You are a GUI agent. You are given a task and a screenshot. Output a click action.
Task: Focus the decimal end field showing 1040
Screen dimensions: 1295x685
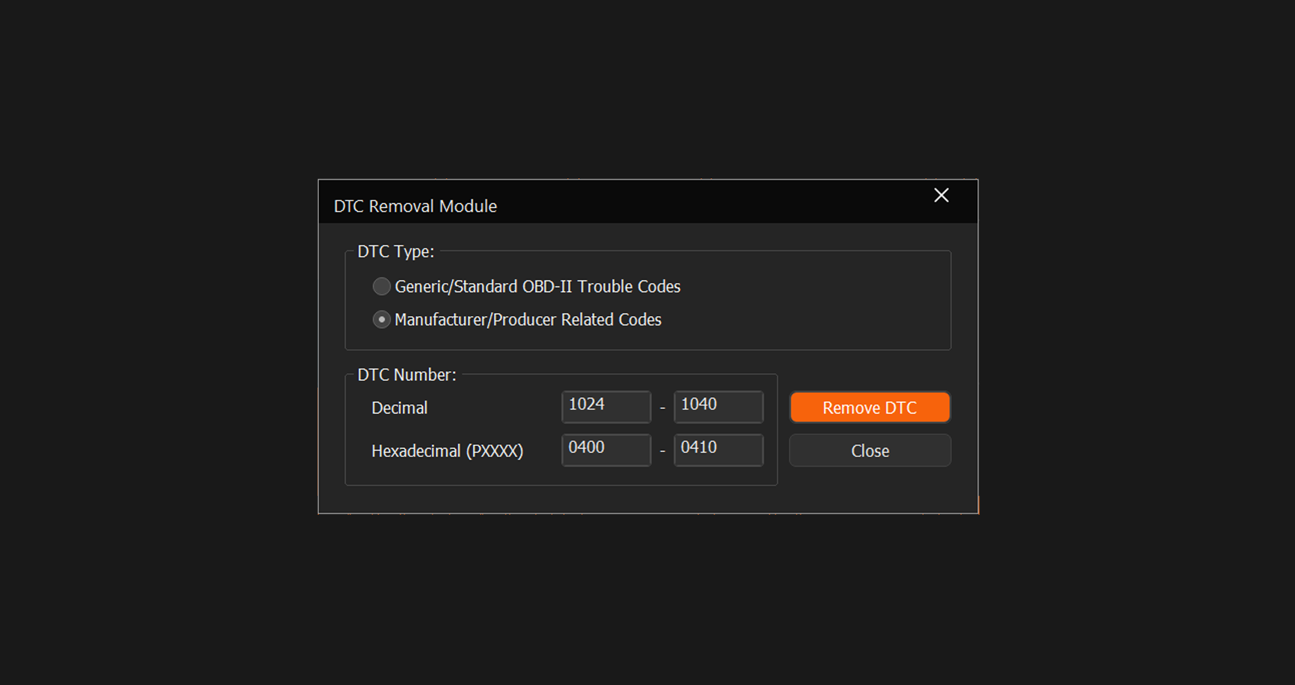(x=718, y=407)
